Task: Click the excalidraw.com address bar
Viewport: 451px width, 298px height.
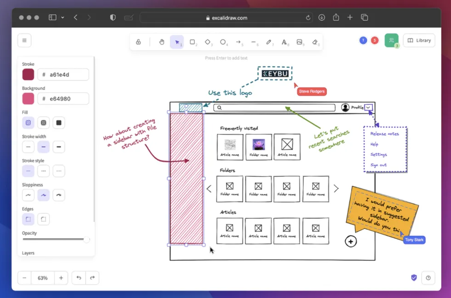Action: pos(226,18)
